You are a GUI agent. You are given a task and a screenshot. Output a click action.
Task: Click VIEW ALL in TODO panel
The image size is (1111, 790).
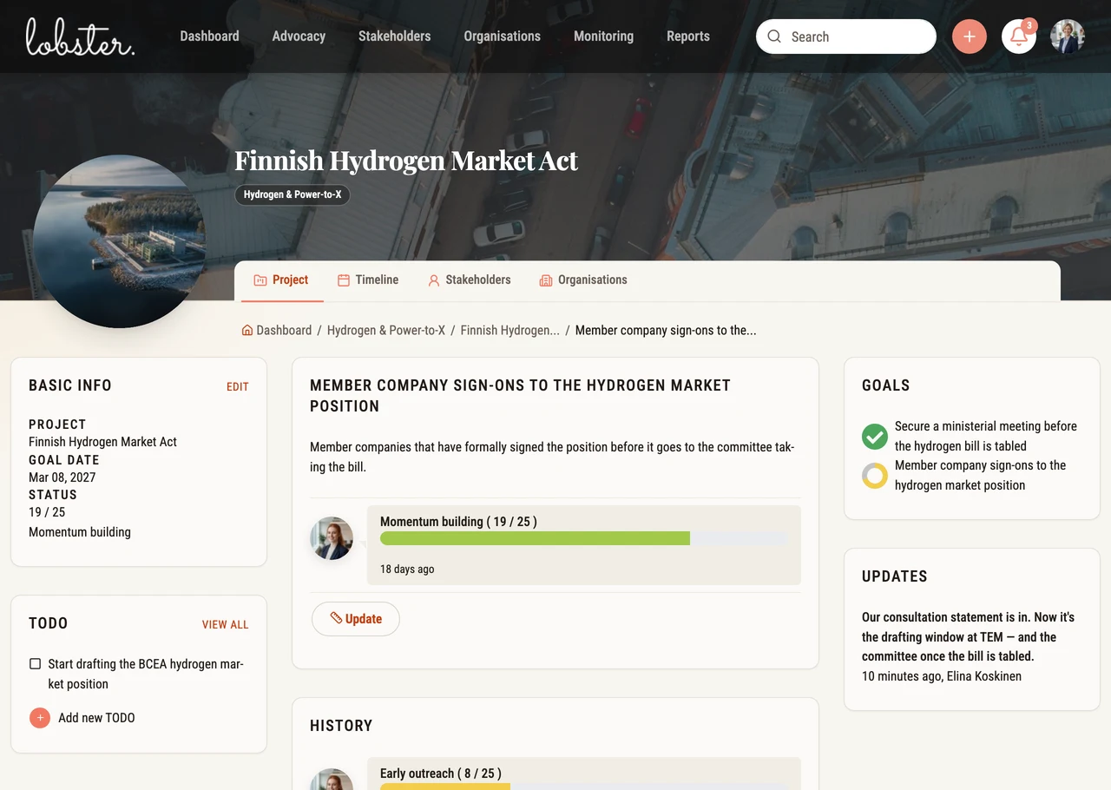(x=226, y=625)
